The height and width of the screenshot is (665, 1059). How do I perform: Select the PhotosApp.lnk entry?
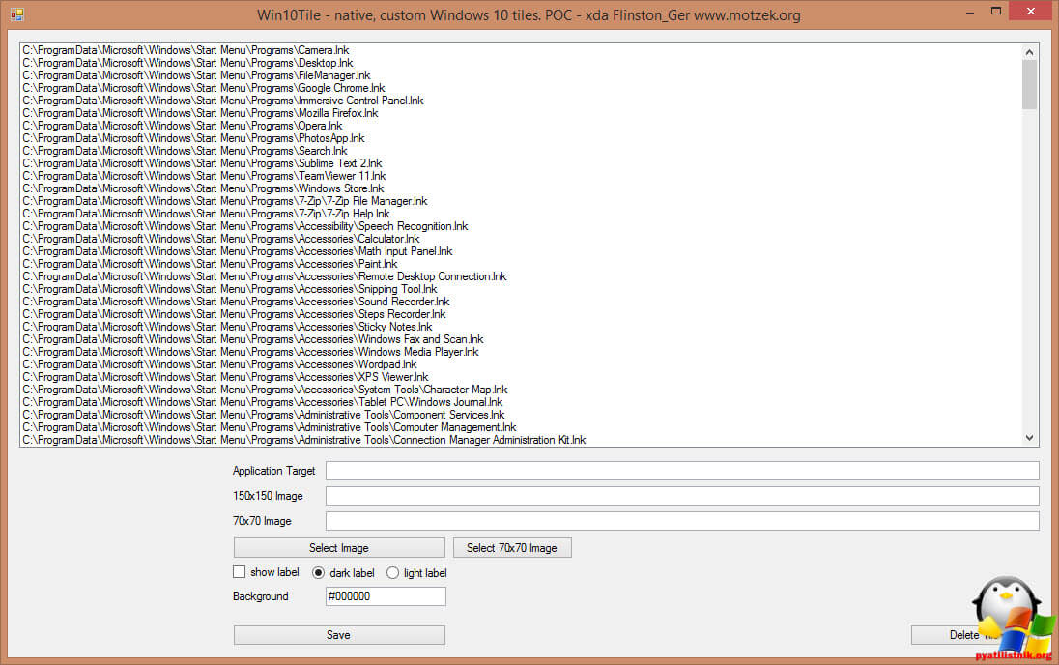pos(193,138)
